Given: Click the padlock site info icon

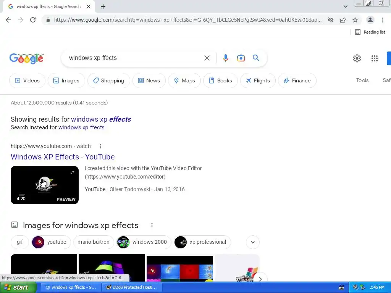Looking at the screenshot, I should coord(48,20).
